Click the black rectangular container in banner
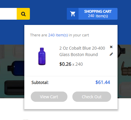The image size is (131, 120). [14, 88]
